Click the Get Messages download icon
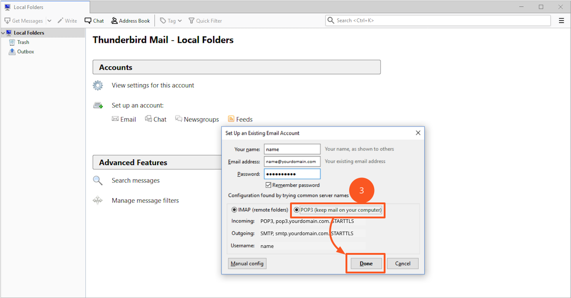 tap(7, 21)
